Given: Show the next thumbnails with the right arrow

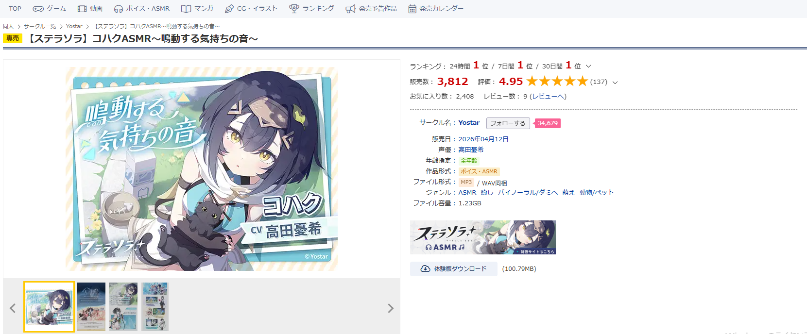Looking at the screenshot, I should pos(390,308).
